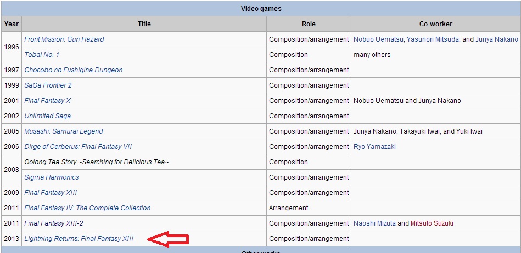Click the 1999 year cell
This screenshot has height=253, width=521.
click(x=12, y=85)
